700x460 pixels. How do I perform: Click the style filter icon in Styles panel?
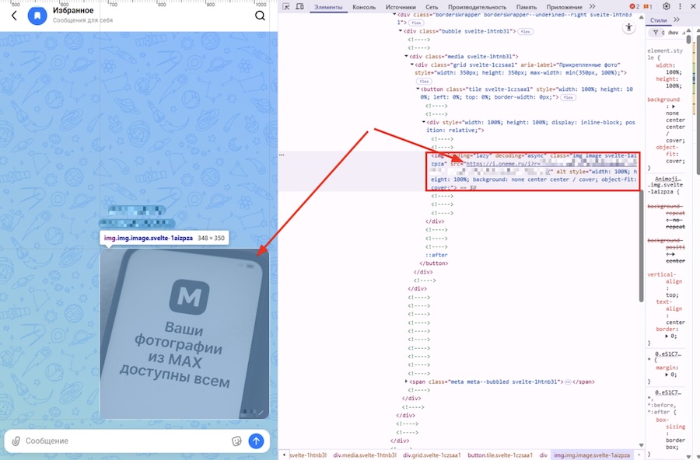tap(656, 32)
